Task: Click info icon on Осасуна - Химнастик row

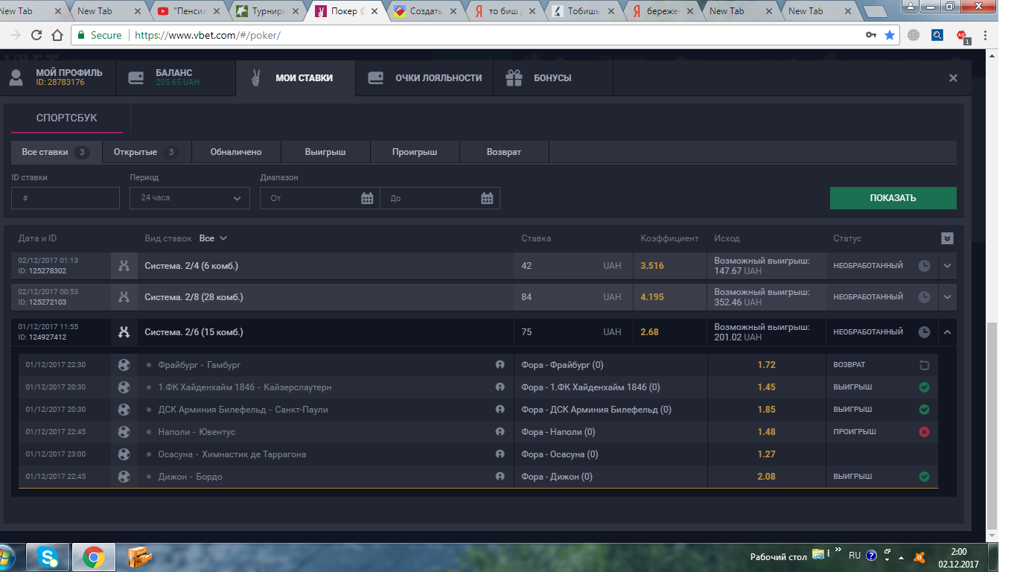Action: click(500, 454)
